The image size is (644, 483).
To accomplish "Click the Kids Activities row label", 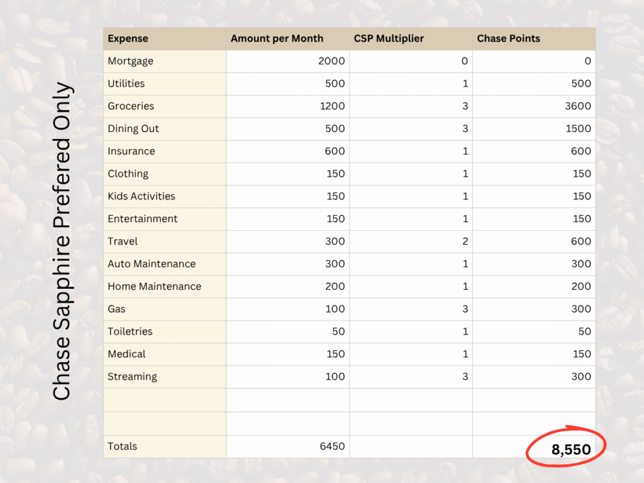I will coord(142,196).
